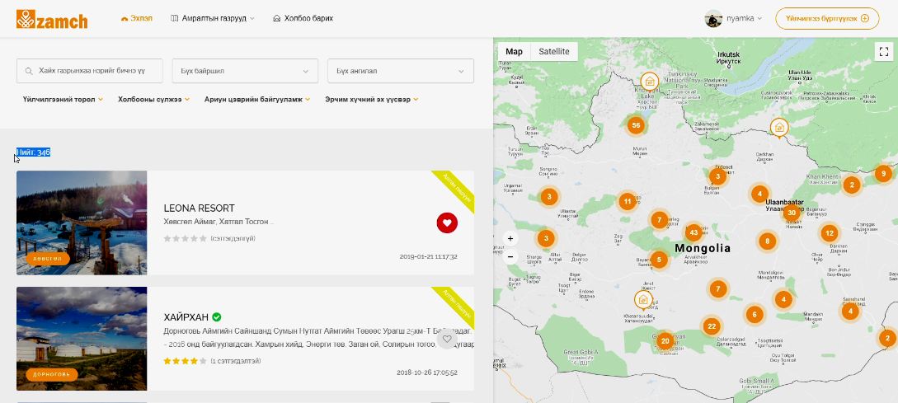Image resolution: width=898 pixels, height=403 pixels.
Task: Open the Бүх ангилал category dropdown
Action: (x=401, y=71)
